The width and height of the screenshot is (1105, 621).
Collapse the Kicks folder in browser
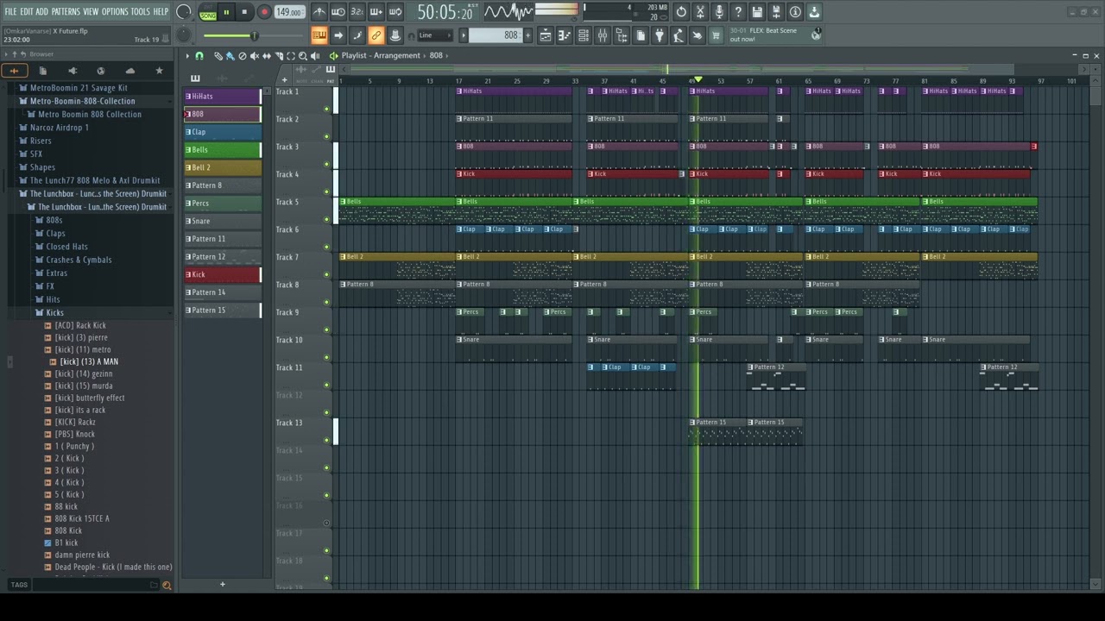pyautogui.click(x=54, y=312)
